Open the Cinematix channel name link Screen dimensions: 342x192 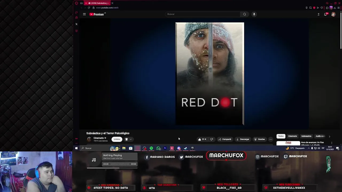pos(99,138)
